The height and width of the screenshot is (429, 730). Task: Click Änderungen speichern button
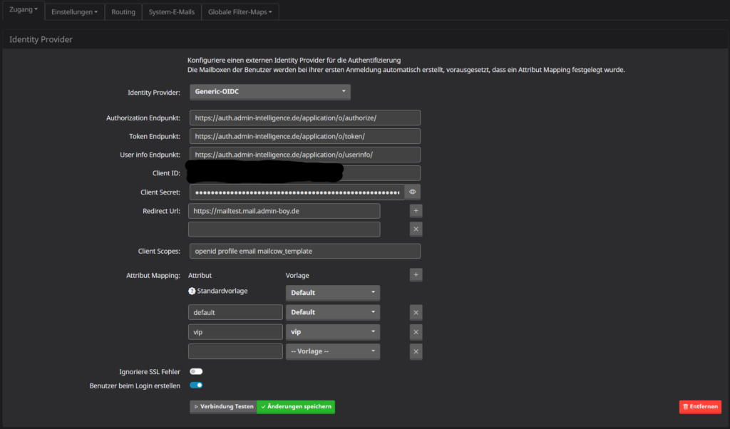(296, 407)
